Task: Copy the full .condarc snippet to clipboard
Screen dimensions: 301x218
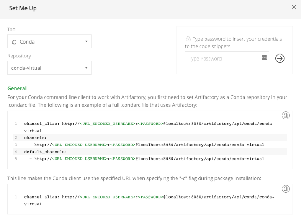Action: tap(286, 115)
